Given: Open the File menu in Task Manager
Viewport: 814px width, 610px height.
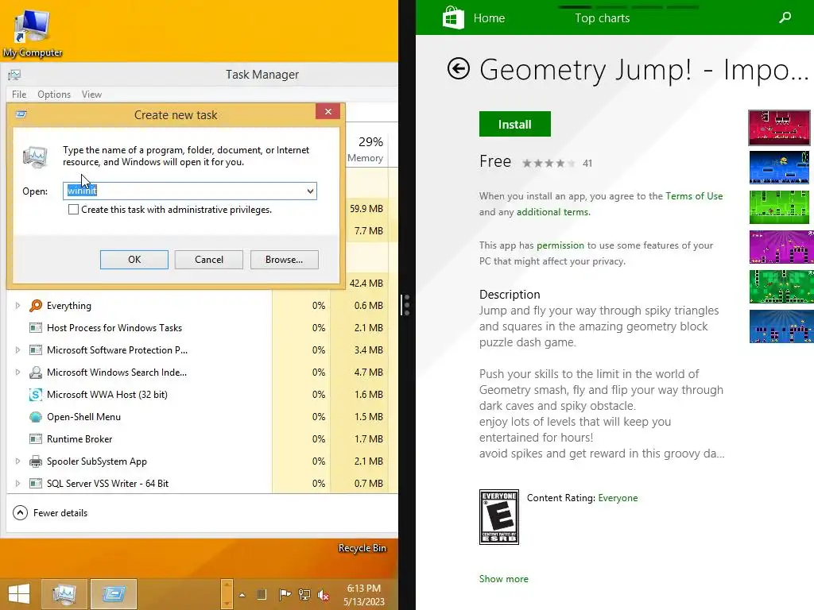Looking at the screenshot, I should 19,95.
